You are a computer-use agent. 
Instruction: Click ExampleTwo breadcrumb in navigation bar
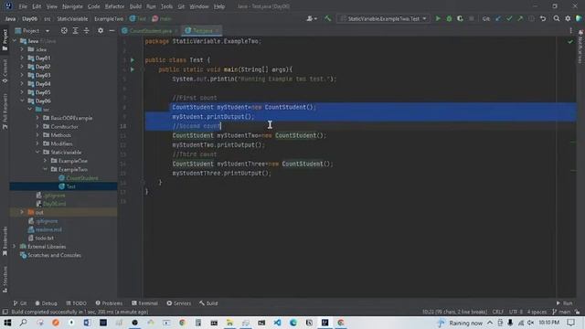point(109,18)
